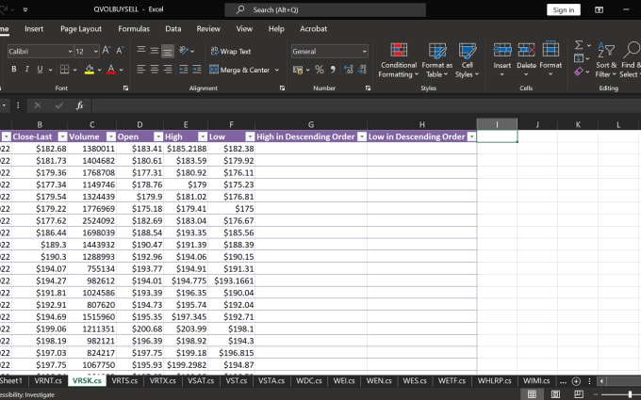This screenshot has width=641, height=400.
Task: Open the Fill down icon
Action: [579, 58]
